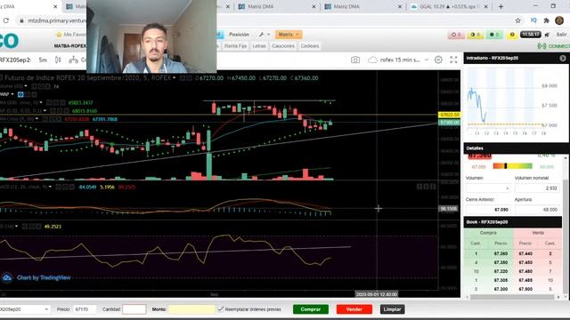
Task: Expand the rofex 15 min layout dropdown
Action: (x=427, y=60)
